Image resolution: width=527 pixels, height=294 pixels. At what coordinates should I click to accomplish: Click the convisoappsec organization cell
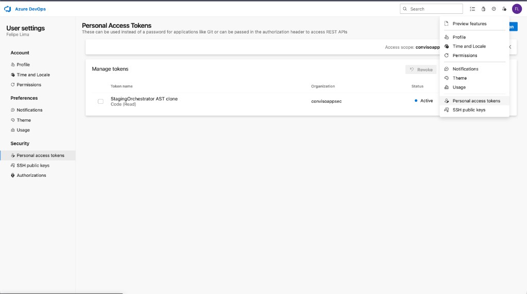pos(326,101)
